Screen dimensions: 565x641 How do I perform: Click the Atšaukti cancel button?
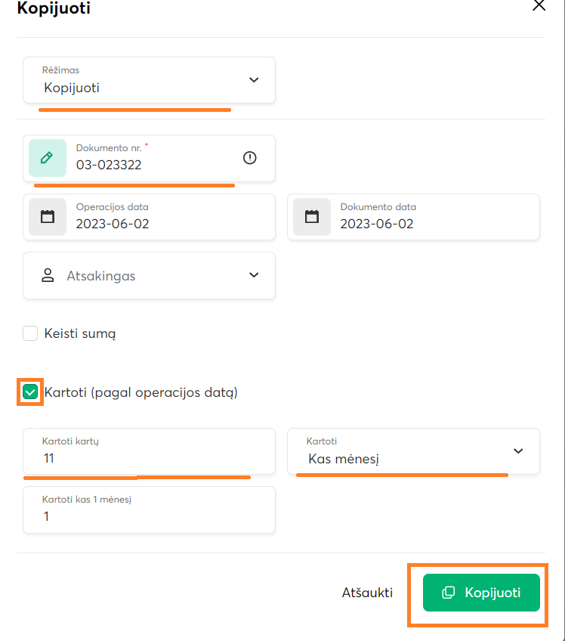point(367,593)
